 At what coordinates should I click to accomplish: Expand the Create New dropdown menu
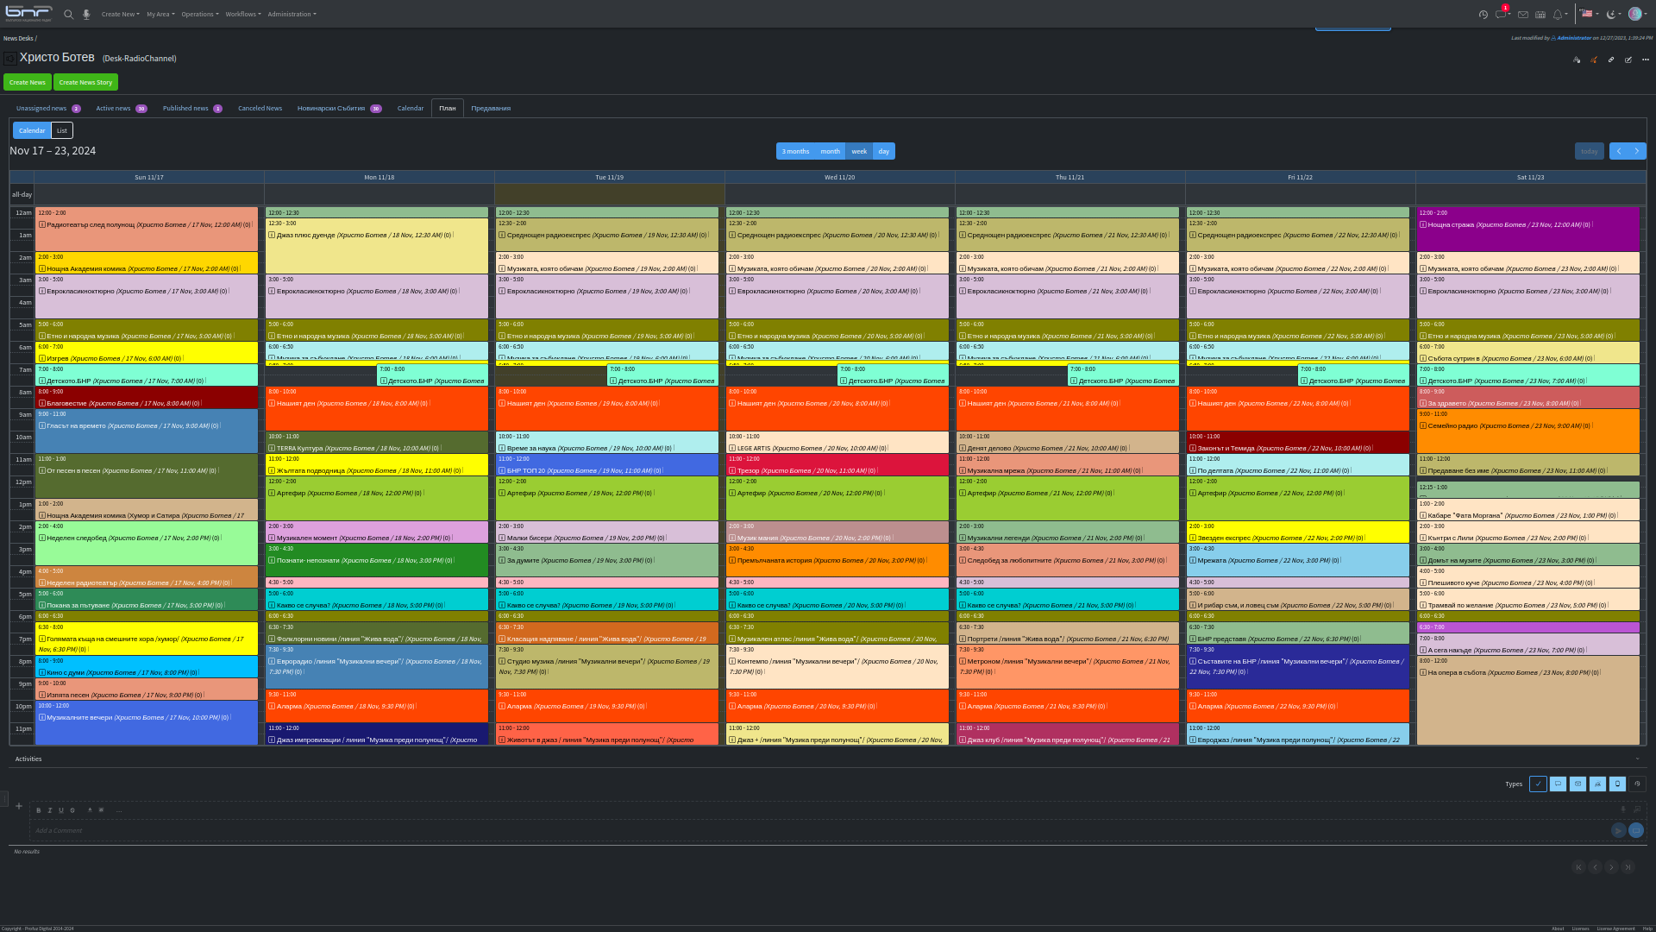pyautogui.click(x=120, y=15)
